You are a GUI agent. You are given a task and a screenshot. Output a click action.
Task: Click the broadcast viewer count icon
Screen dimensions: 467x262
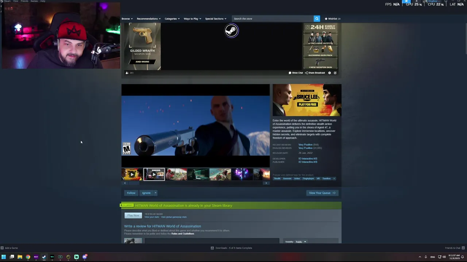(127, 73)
